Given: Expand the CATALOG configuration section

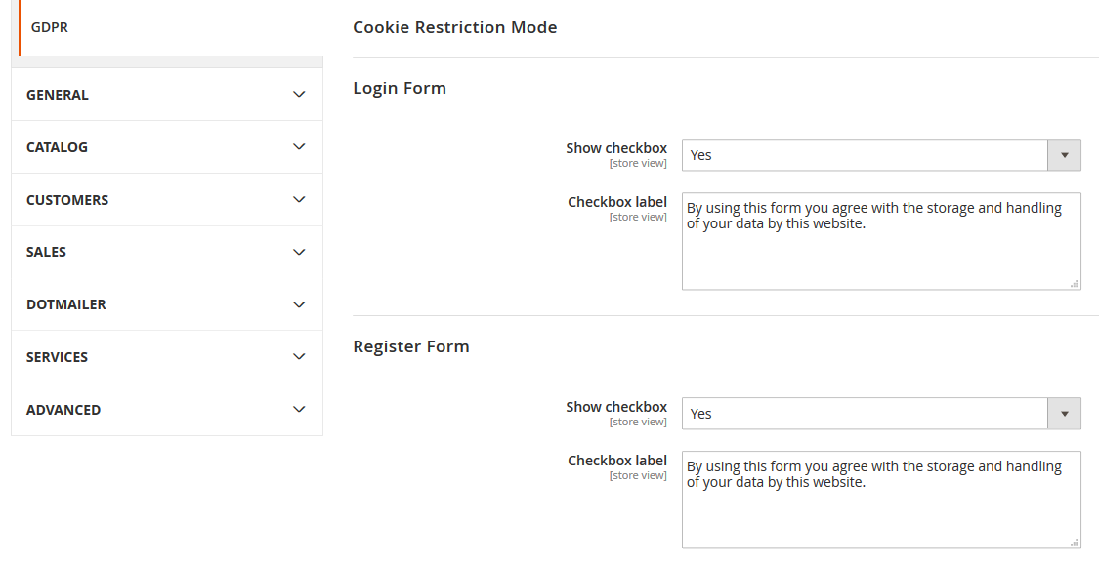Looking at the screenshot, I should (x=166, y=146).
